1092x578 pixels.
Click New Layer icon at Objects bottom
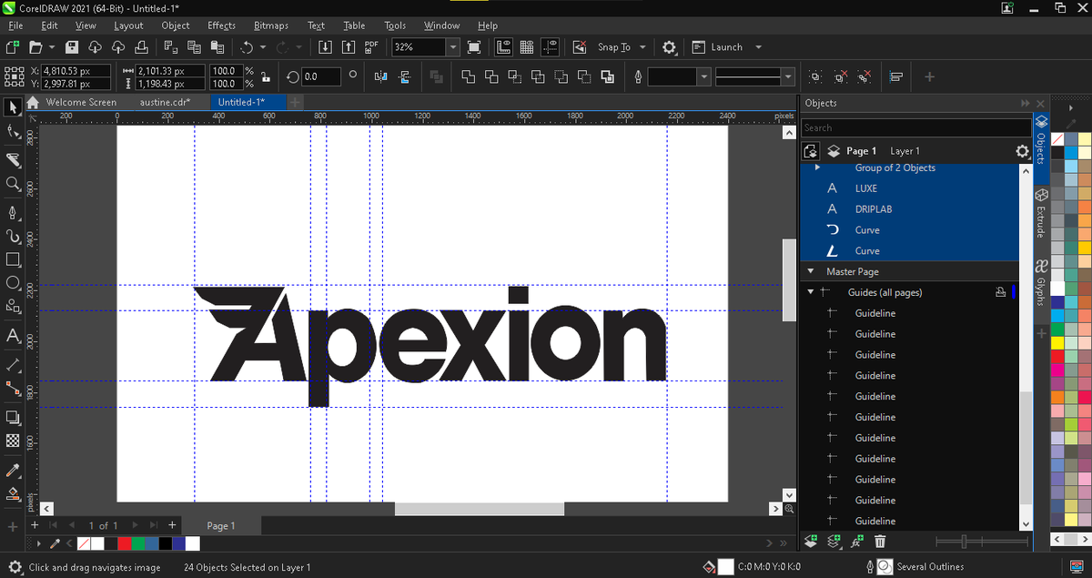(x=813, y=542)
